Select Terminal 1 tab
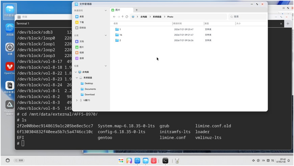294x166 pixels. 23,23
